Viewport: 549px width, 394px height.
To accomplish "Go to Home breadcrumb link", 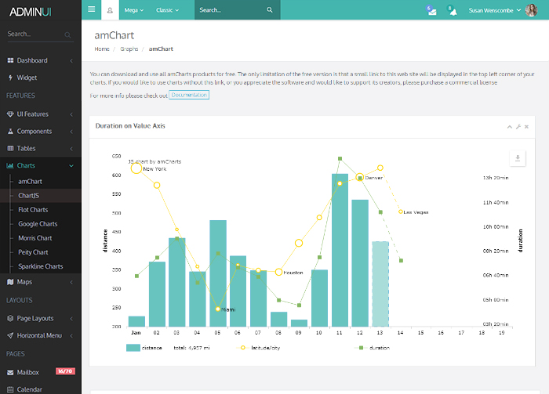I will [102, 49].
